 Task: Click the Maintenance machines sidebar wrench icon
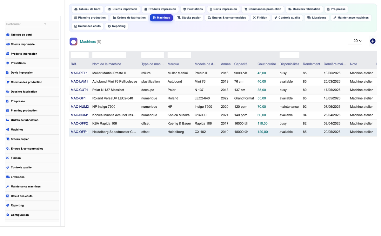[x=8, y=186]
